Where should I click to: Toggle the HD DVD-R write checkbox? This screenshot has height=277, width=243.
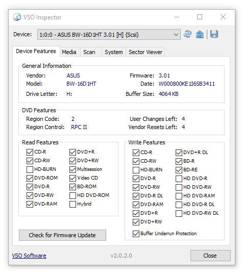(x=179, y=179)
